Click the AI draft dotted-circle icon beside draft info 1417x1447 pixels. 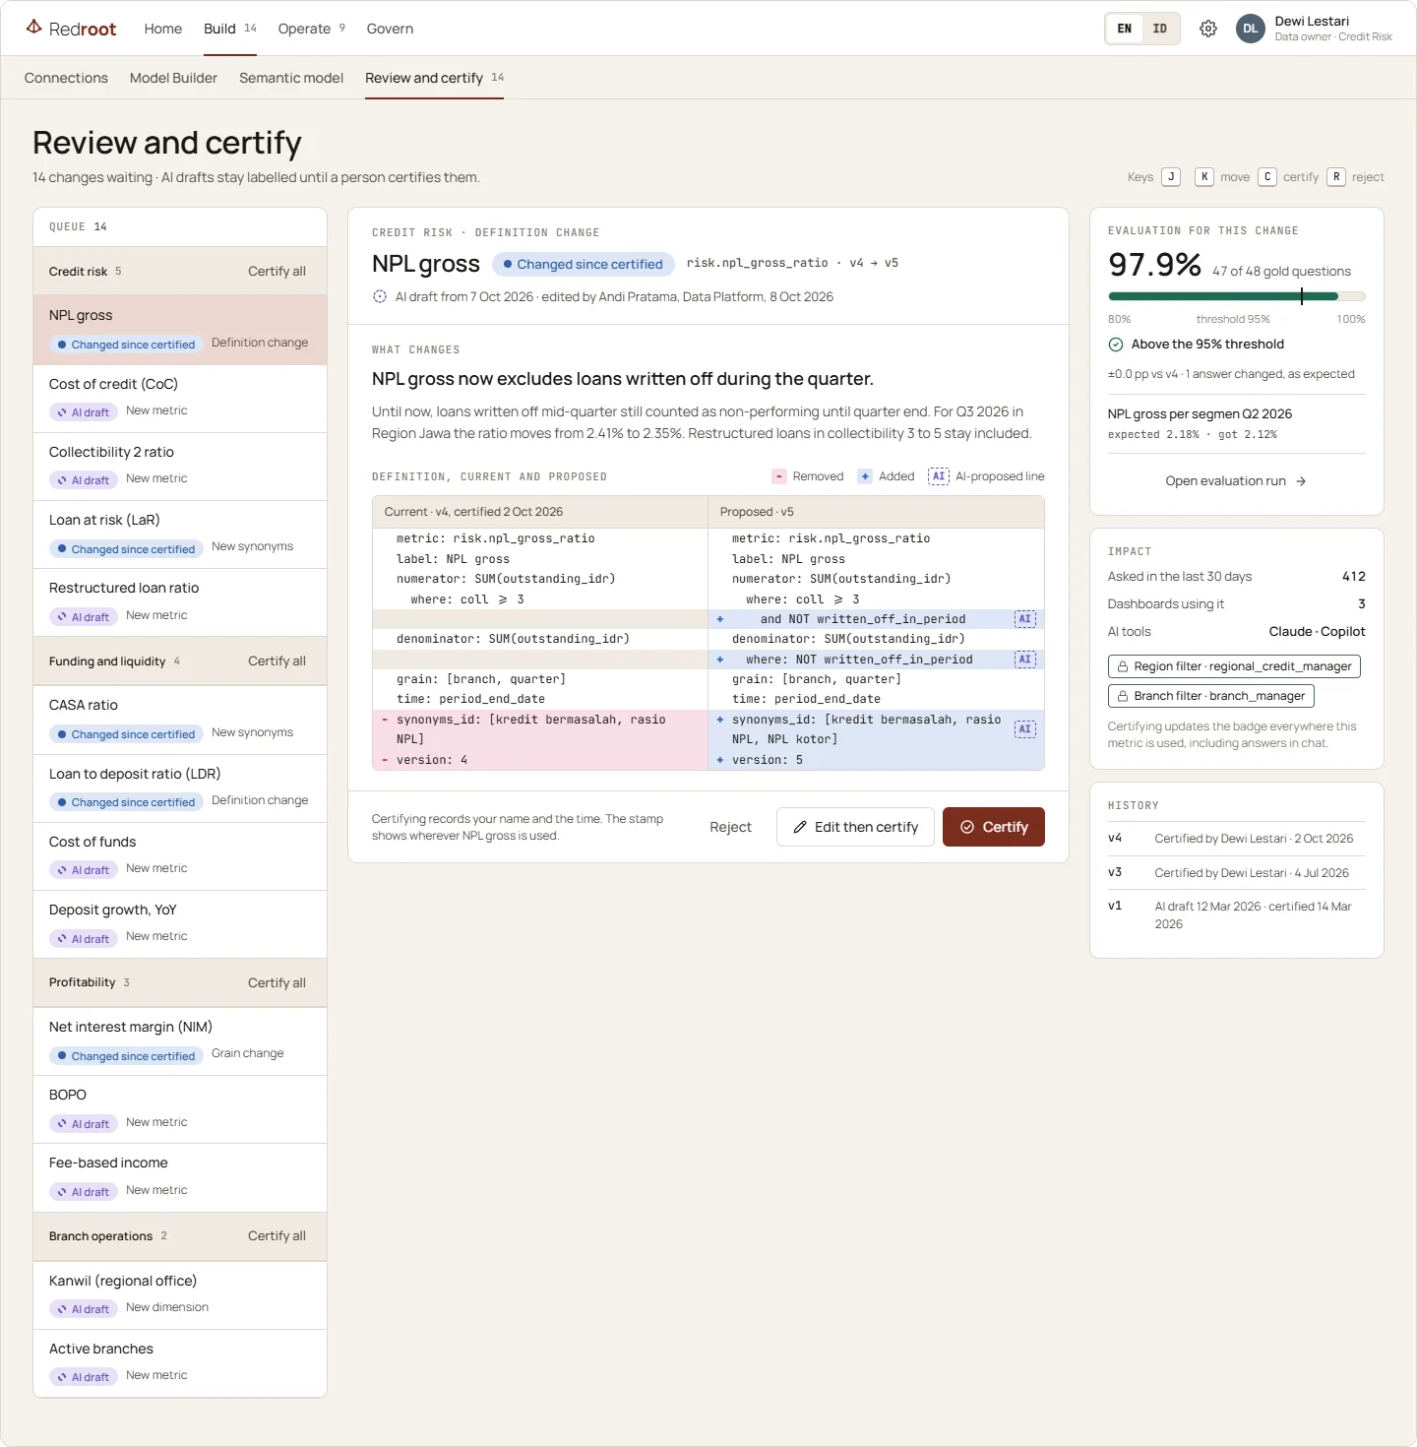380,296
